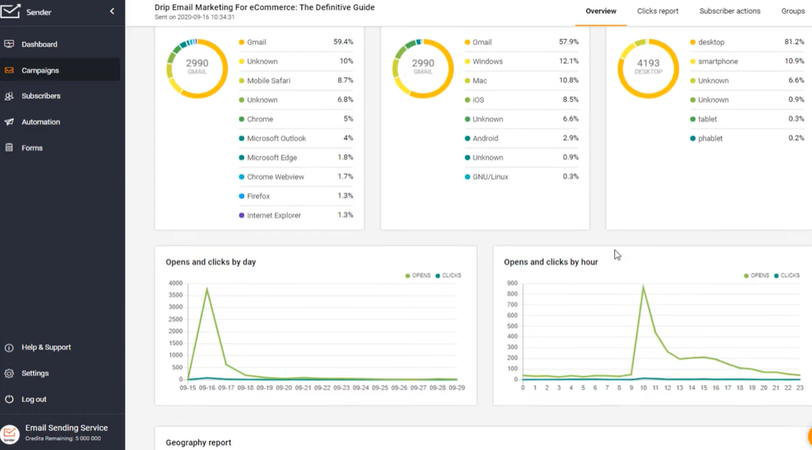
Task: Click the Sent on 2020-09-16 timestamp
Action: click(x=195, y=17)
